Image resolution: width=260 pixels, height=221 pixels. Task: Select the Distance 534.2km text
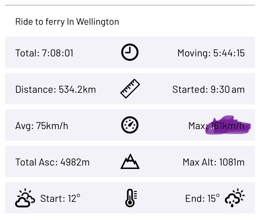click(x=56, y=90)
